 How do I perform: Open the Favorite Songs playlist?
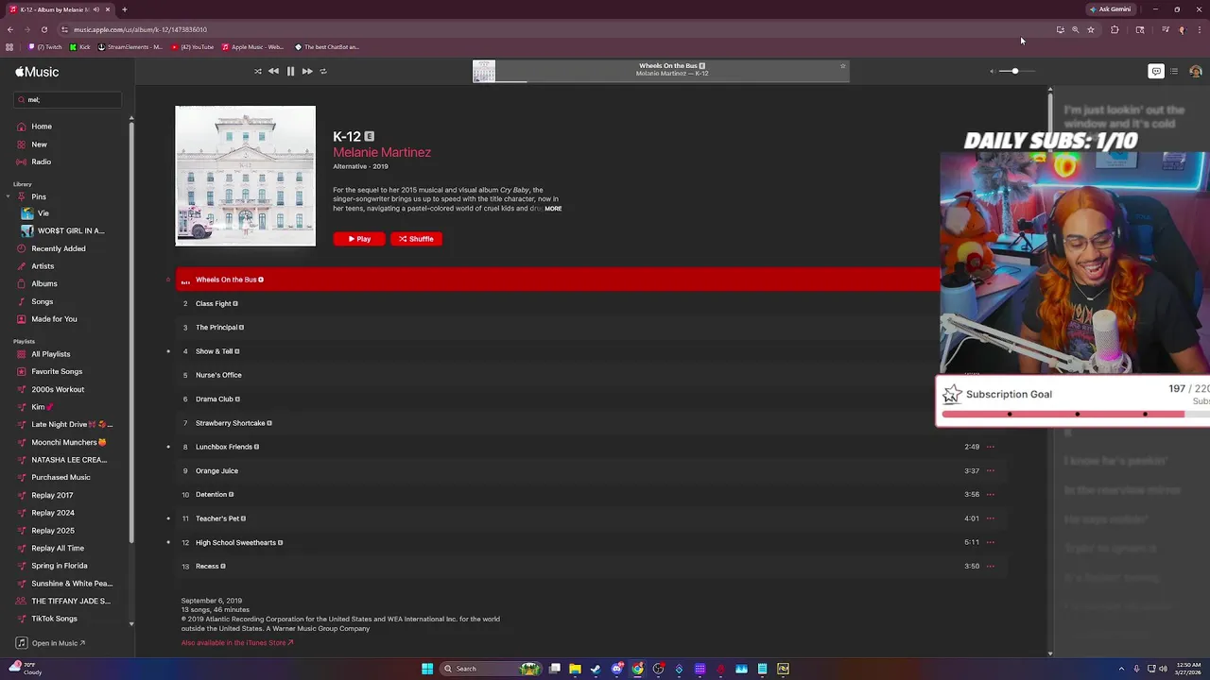pos(57,371)
